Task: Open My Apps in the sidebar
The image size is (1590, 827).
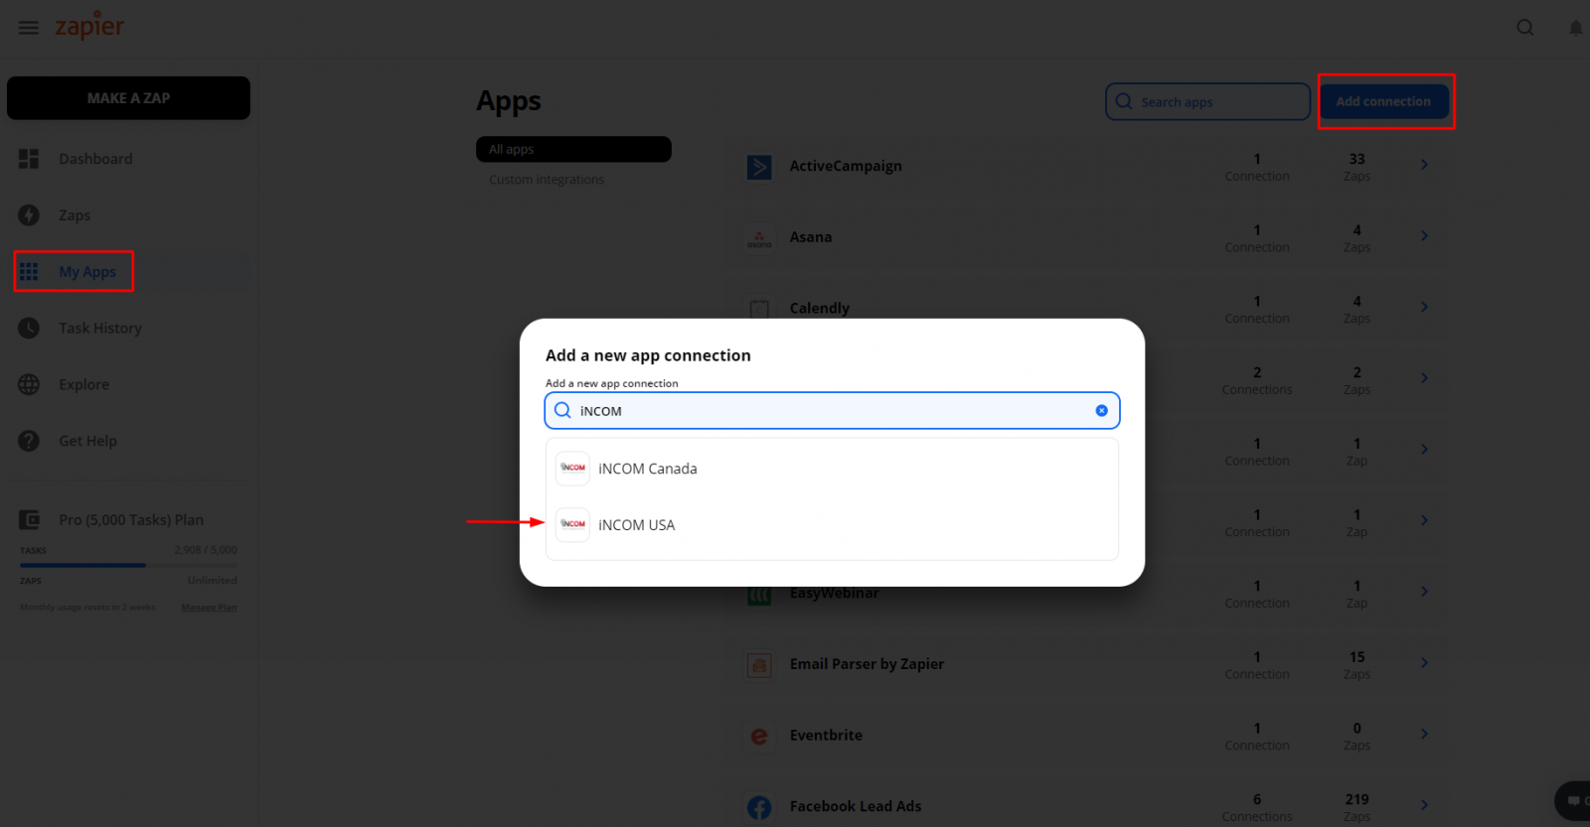Action: (x=86, y=272)
